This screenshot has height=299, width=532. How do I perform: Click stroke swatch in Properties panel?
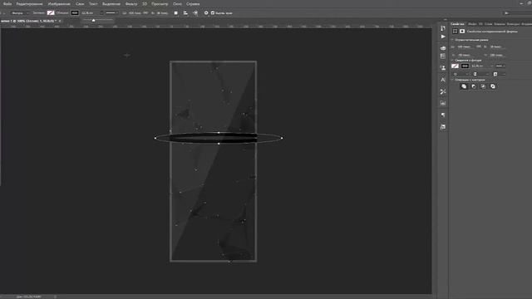[465, 66]
